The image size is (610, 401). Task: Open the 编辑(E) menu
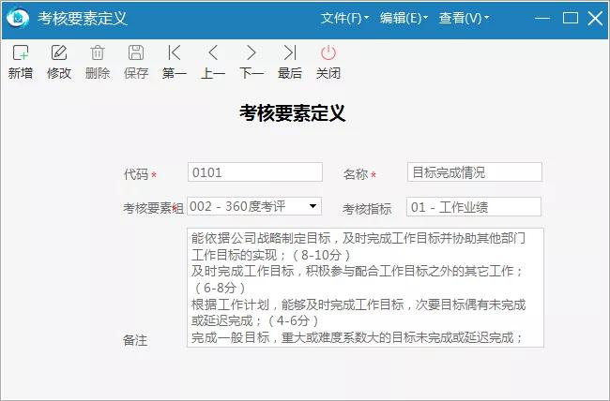pos(404,18)
